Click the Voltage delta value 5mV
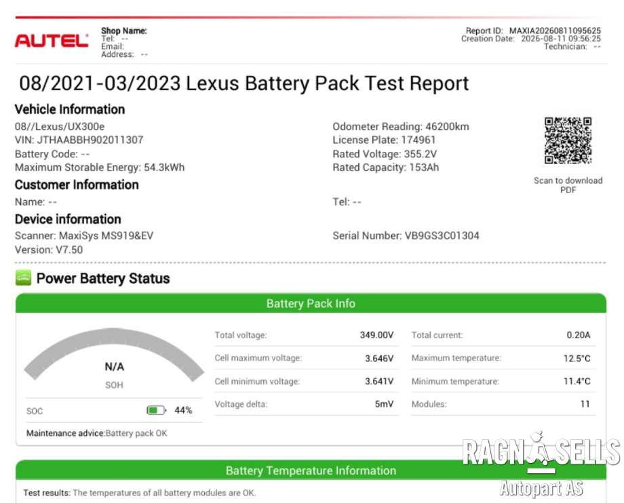The height and width of the screenshot is (503, 624). (384, 404)
